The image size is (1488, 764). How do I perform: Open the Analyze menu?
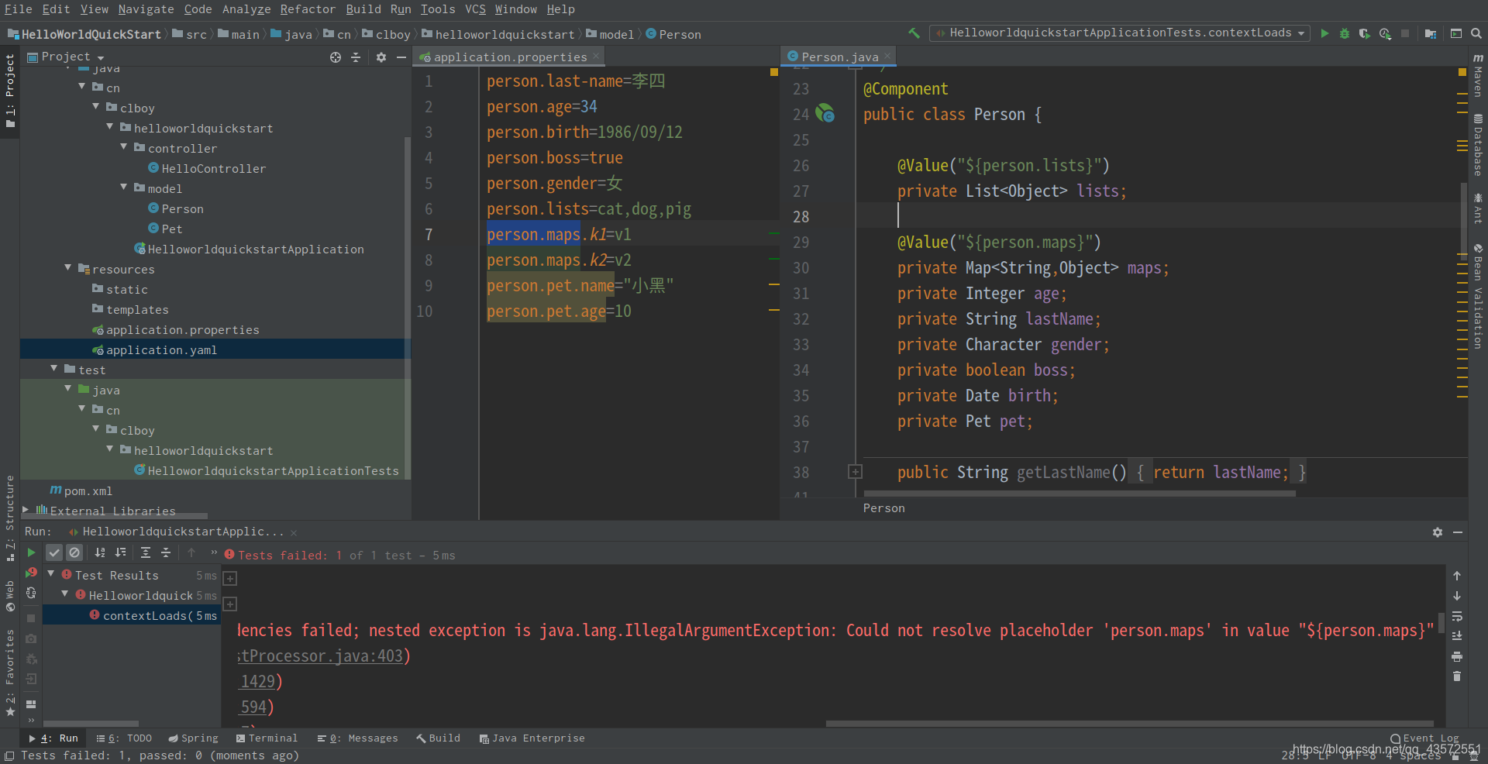246,9
